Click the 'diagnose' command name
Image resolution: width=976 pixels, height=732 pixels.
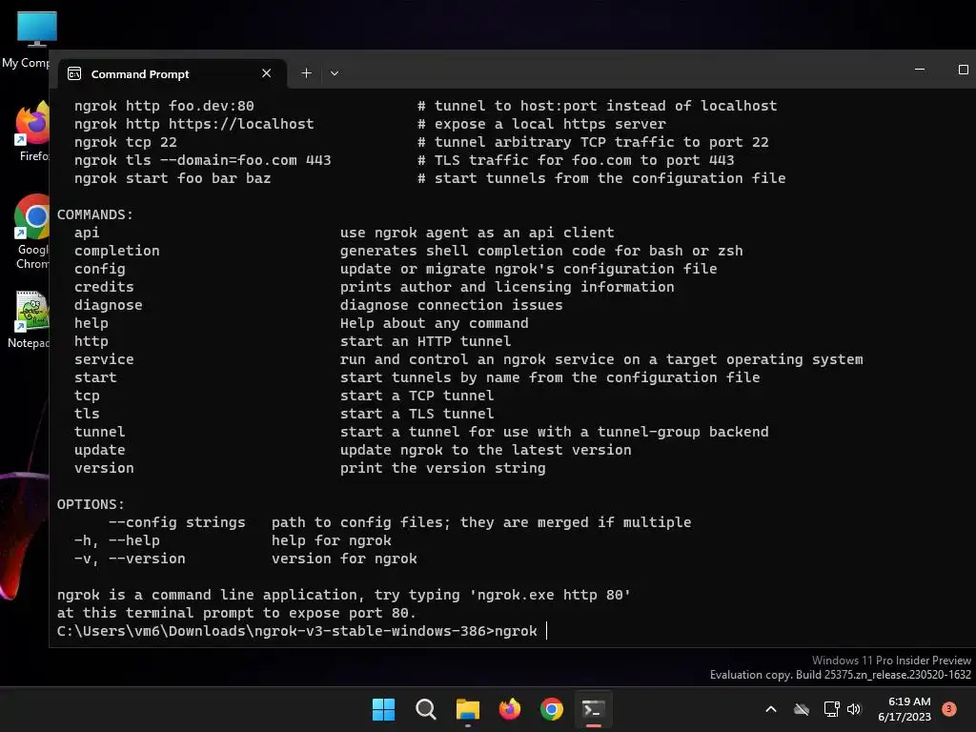click(109, 305)
